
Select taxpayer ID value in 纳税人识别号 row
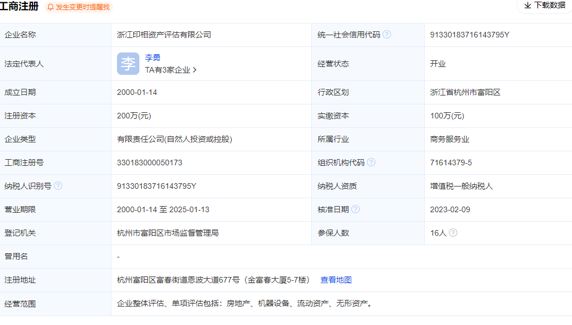coord(157,187)
